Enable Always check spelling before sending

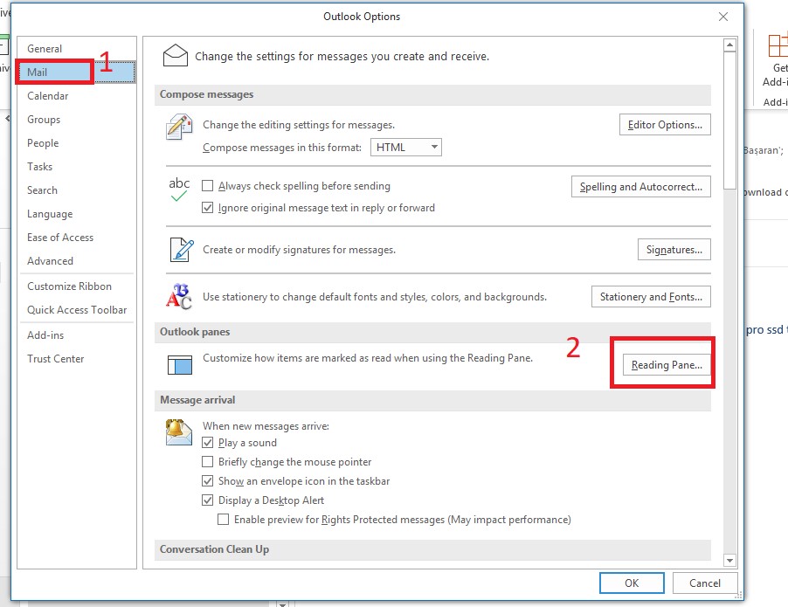pyautogui.click(x=208, y=186)
